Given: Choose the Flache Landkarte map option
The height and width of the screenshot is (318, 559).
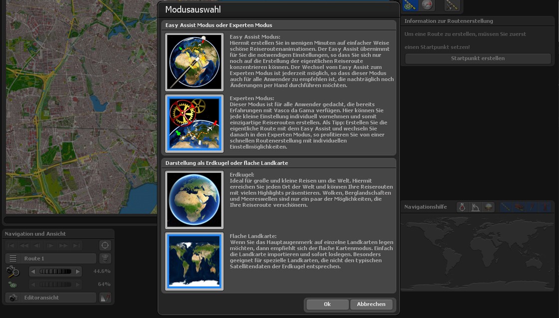Looking at the screenshot, I should point(195,261).
